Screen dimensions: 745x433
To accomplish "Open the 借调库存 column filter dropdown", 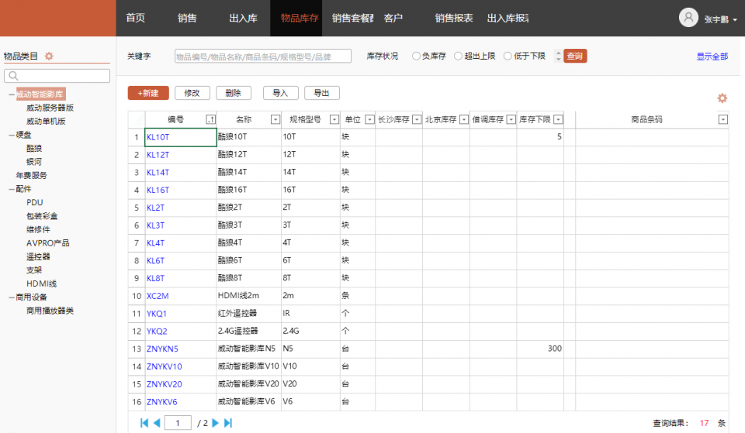I will [x=511, y=119].
